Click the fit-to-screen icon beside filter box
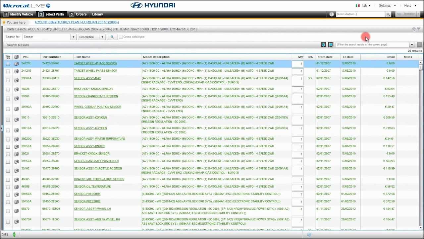The width and height of the screenshot is (424, 239). click(331, 45)
